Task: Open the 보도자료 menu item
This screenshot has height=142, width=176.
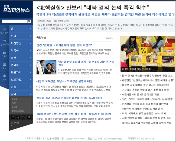Action: [x=16, y=80]
